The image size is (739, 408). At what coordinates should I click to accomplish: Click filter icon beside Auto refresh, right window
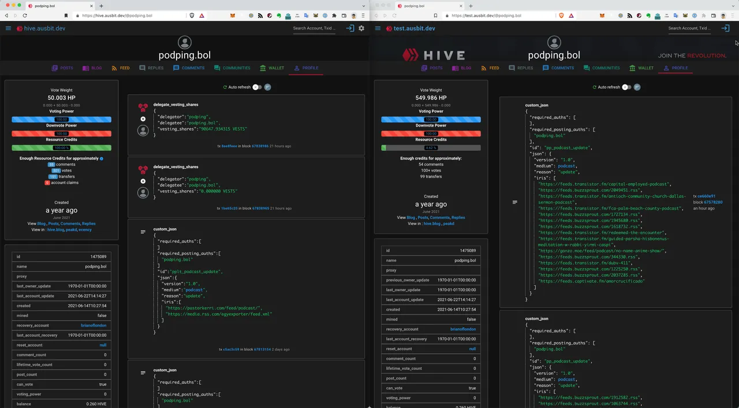(637, 87)
